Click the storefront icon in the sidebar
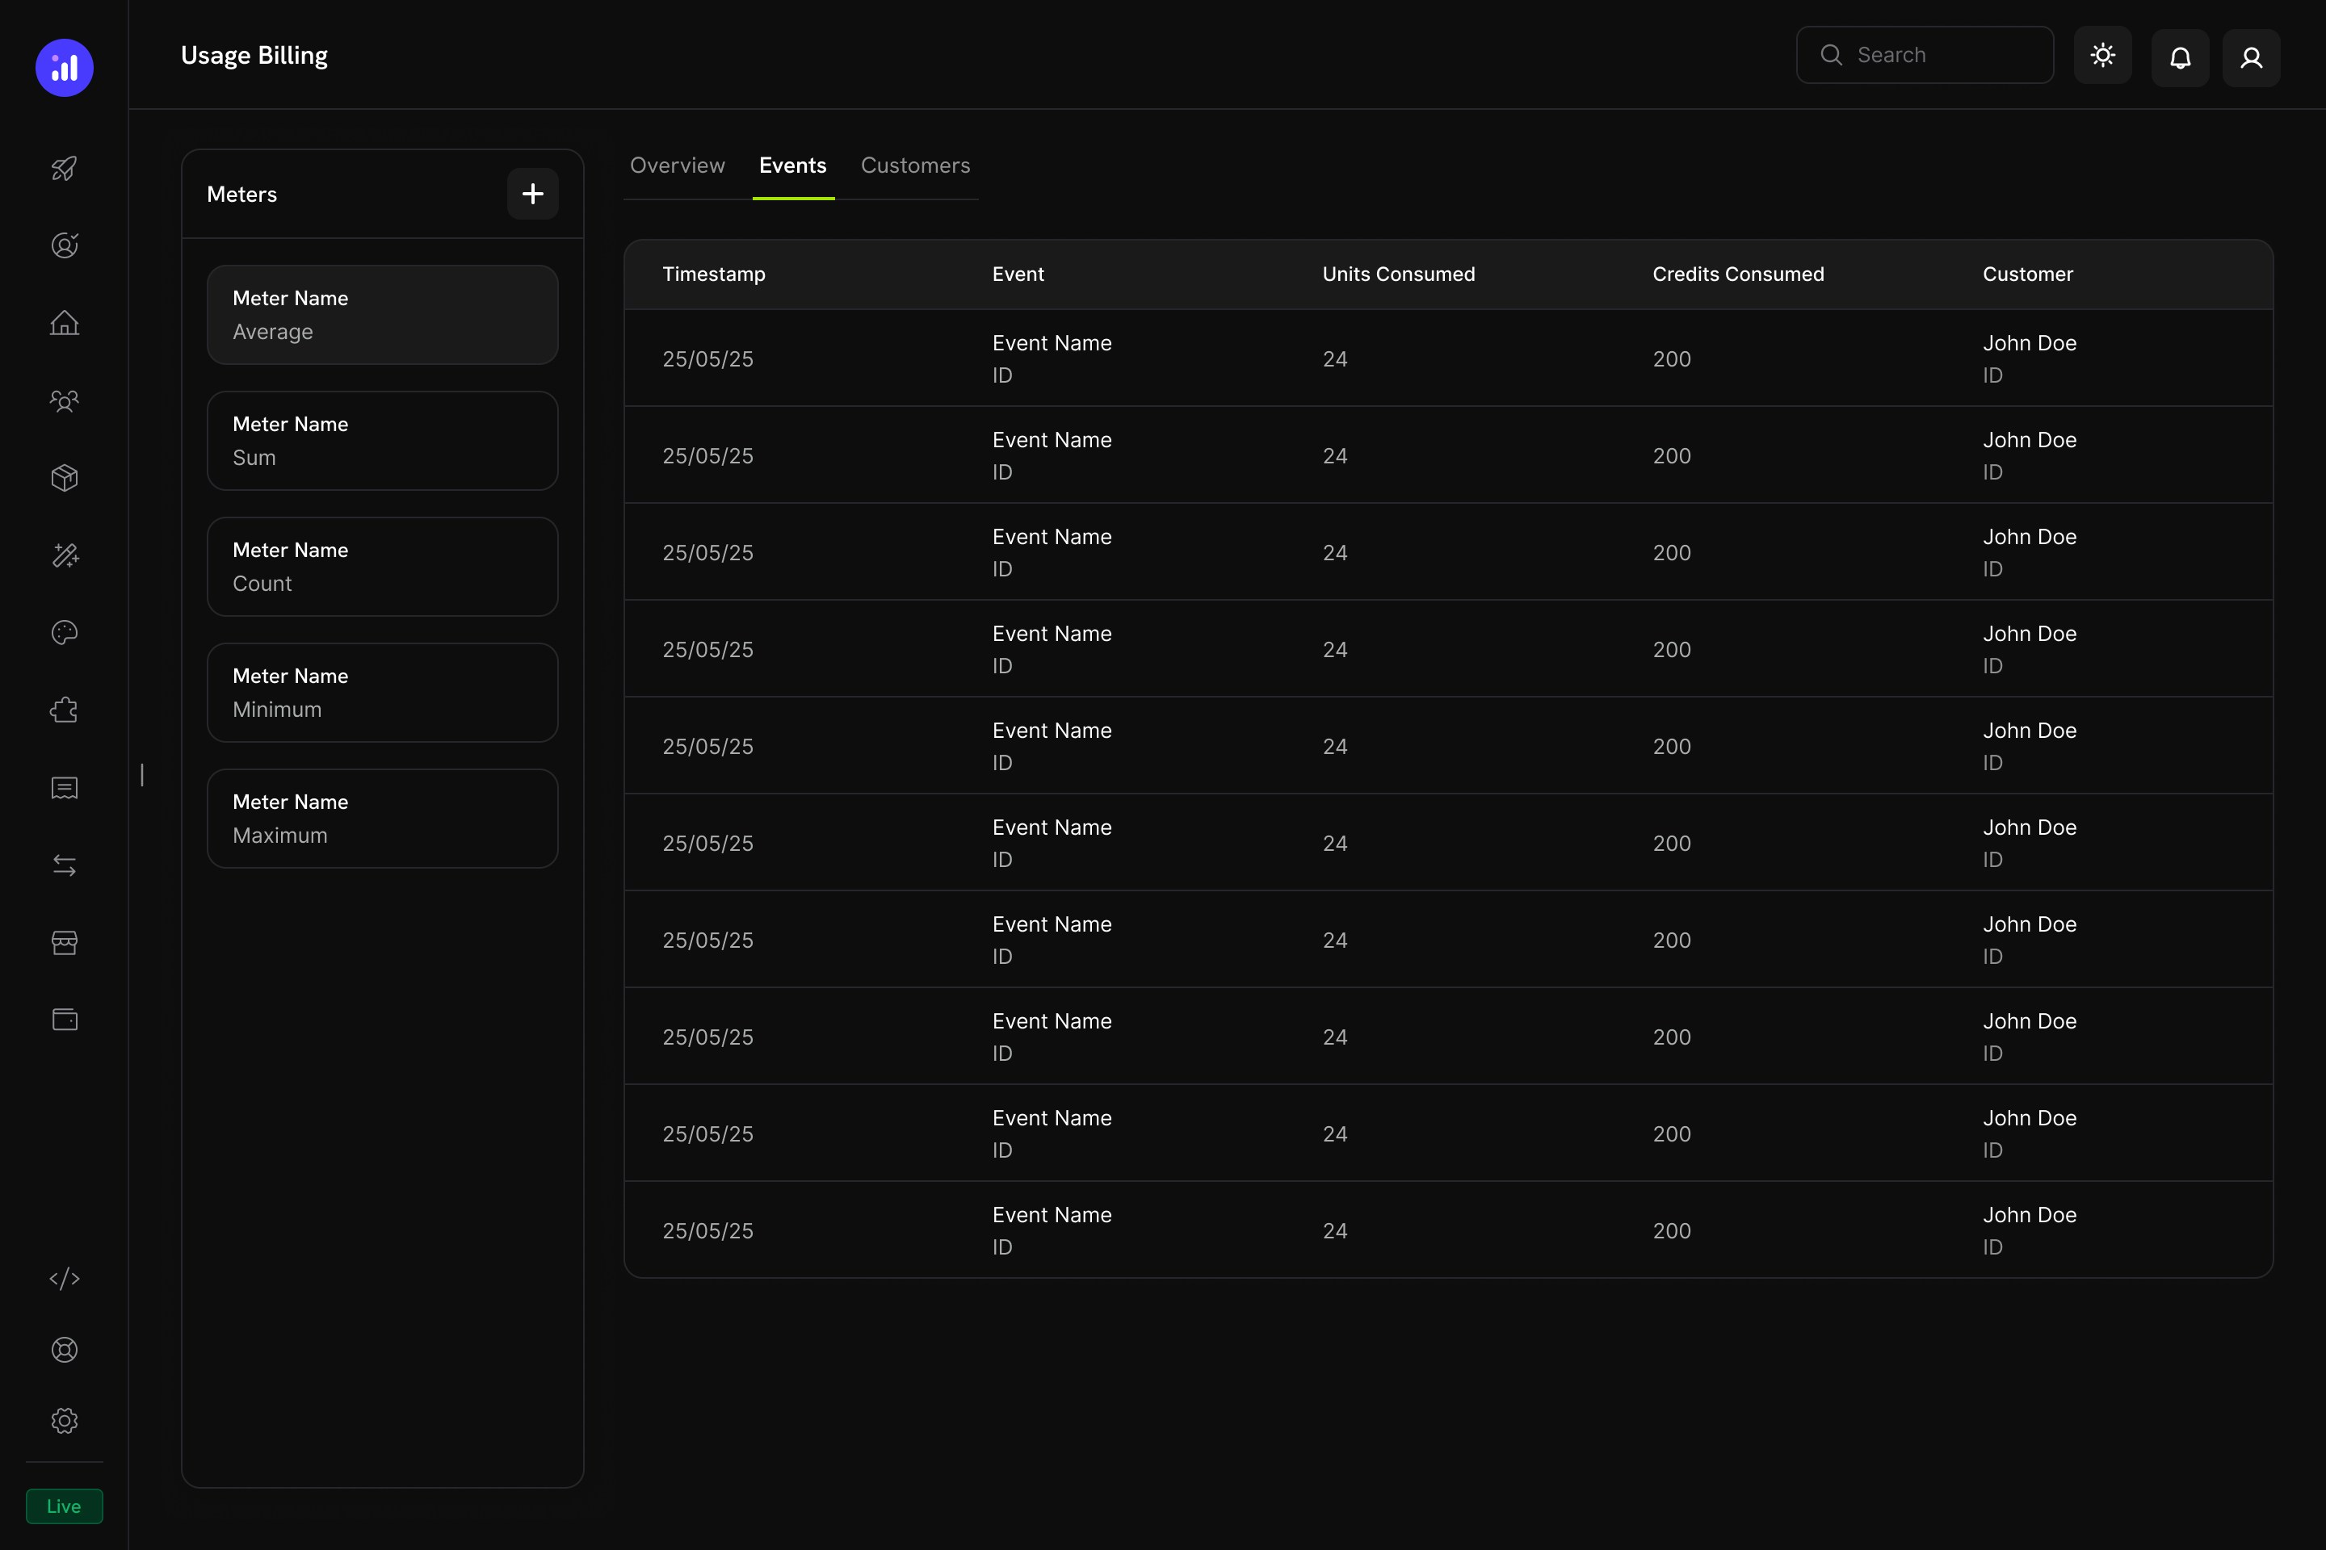The image size is (2326, 1550). (65, 942)
